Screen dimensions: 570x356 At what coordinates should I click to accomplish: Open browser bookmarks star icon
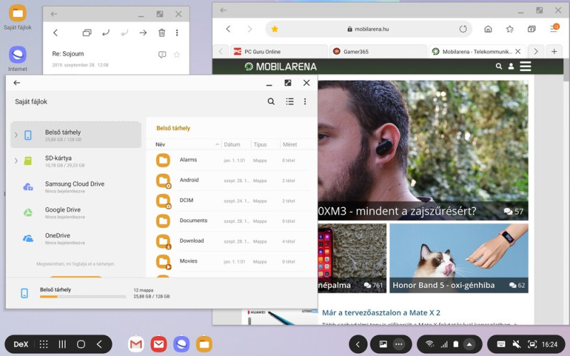click(509, 29)
